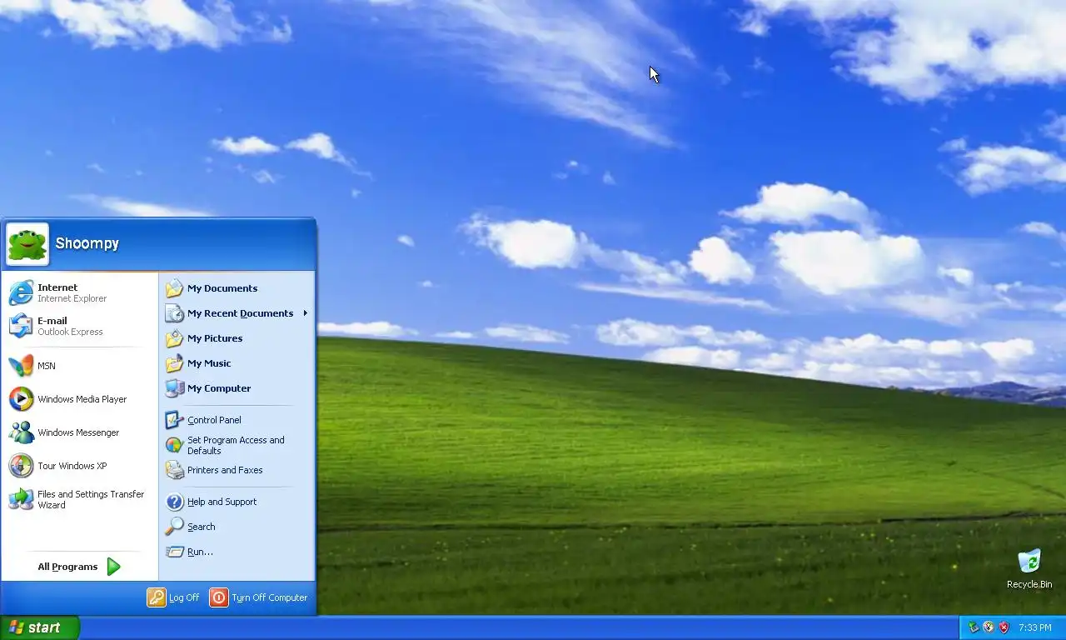Click the Log Off key icon

click(157, 597)
